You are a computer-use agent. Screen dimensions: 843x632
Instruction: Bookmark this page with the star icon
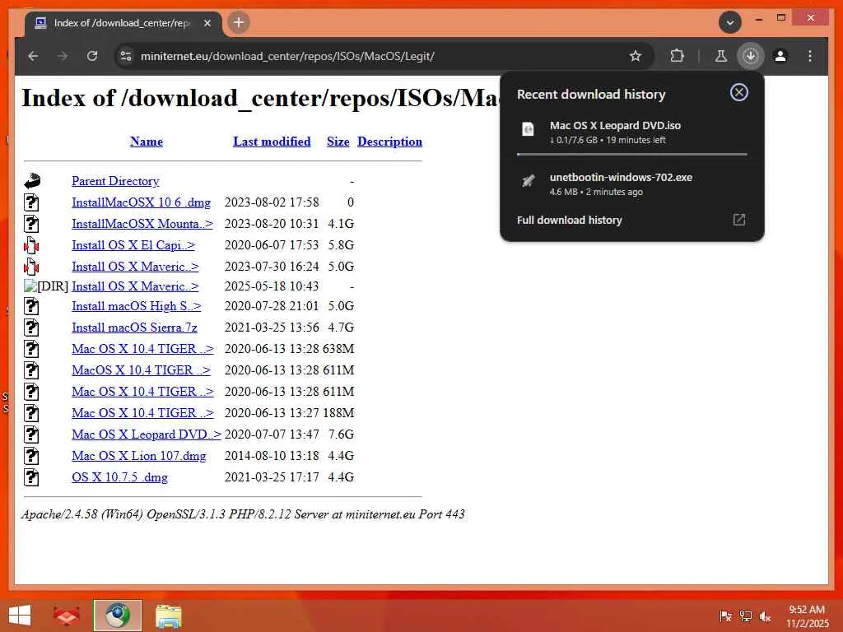pyautogui.click(x=636, y=56)
